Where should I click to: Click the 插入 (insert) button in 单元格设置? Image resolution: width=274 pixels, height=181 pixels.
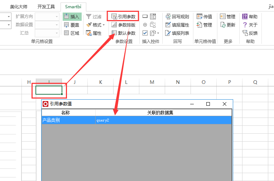[x=72, y=16]
